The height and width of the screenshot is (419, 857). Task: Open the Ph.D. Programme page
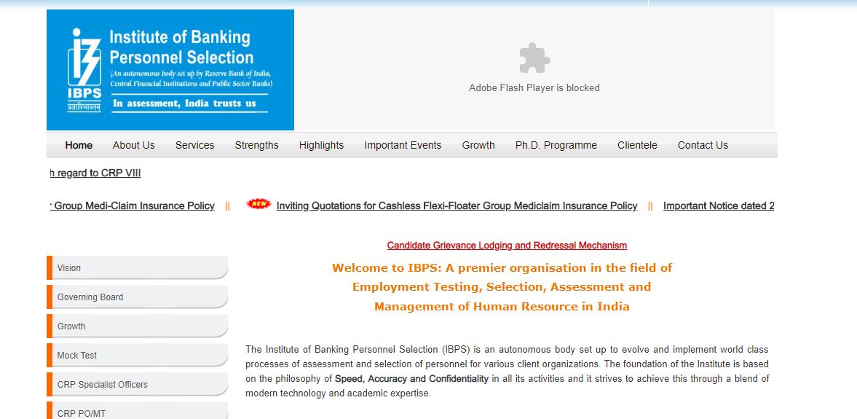pos(556,145)
